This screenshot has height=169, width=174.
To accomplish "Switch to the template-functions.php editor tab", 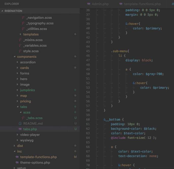I will coord(140,4).
